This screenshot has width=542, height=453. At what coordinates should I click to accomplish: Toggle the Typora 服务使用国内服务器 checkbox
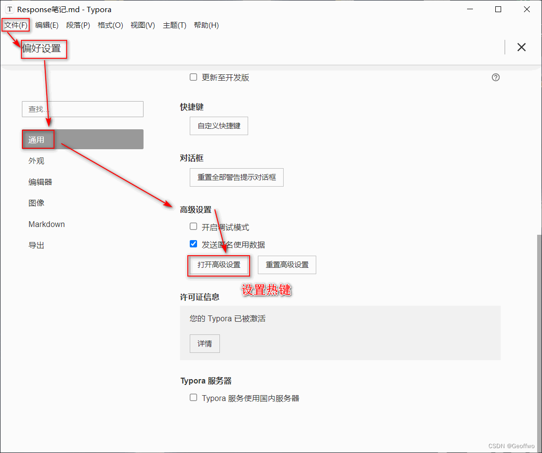(x=193, y=398)
